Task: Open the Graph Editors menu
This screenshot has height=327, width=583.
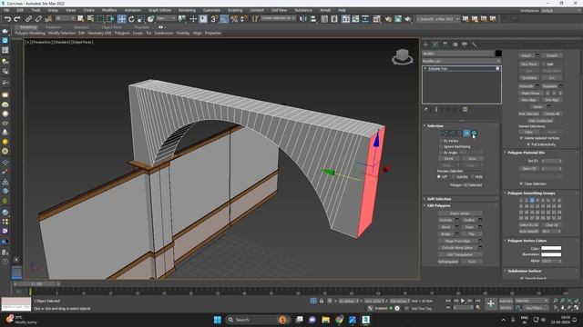Action: coord(159,10)
